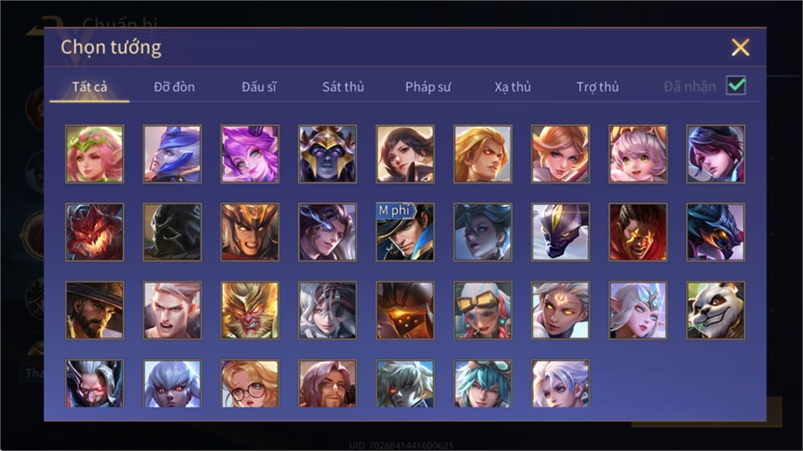Choose the bearded cowboy hat hero
This screenshot has height=451, width=803.
tap(95, 310)
